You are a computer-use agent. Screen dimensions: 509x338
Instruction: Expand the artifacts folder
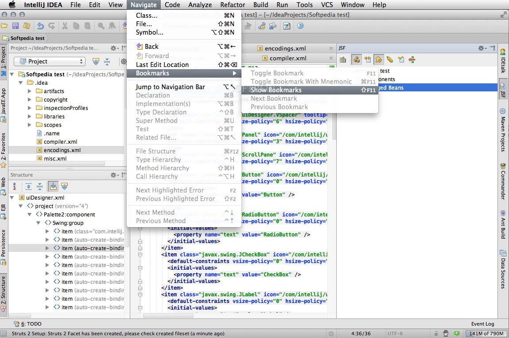tap(30, 91)
